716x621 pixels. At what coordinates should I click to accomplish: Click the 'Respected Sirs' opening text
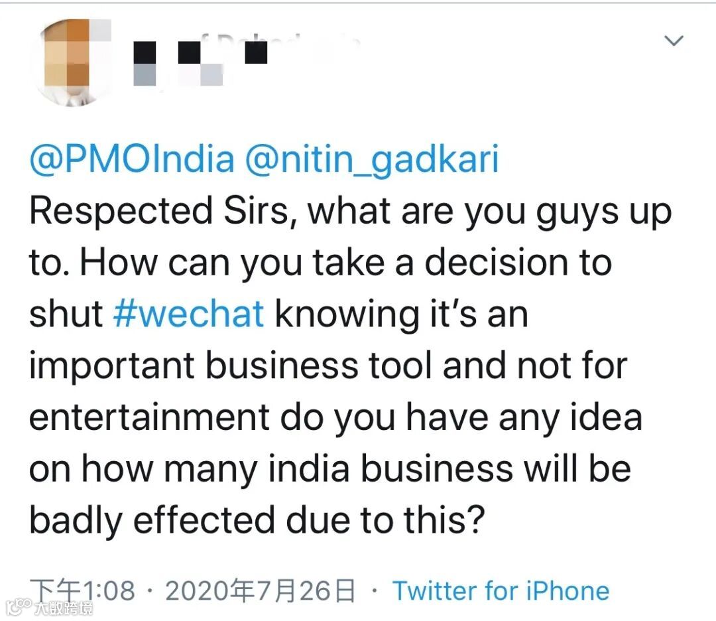click(157, 211)
